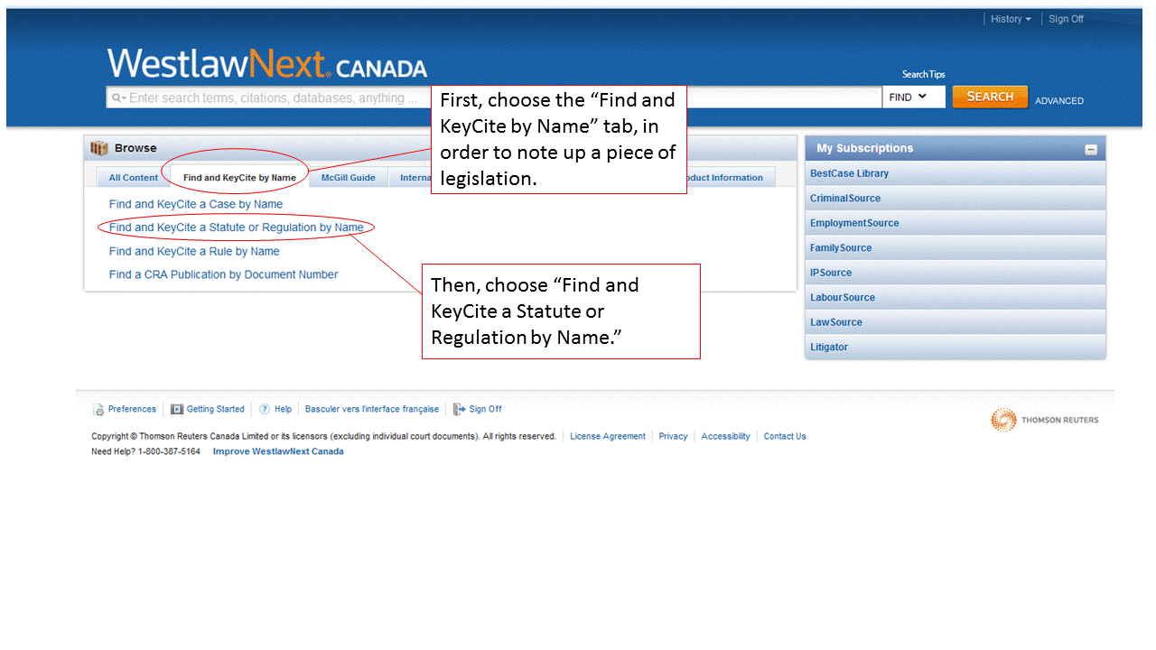Open Find and KeyCite a Case by Name
The width and height of the screenshot is (1156, 650).
click(x=196, y=204)
